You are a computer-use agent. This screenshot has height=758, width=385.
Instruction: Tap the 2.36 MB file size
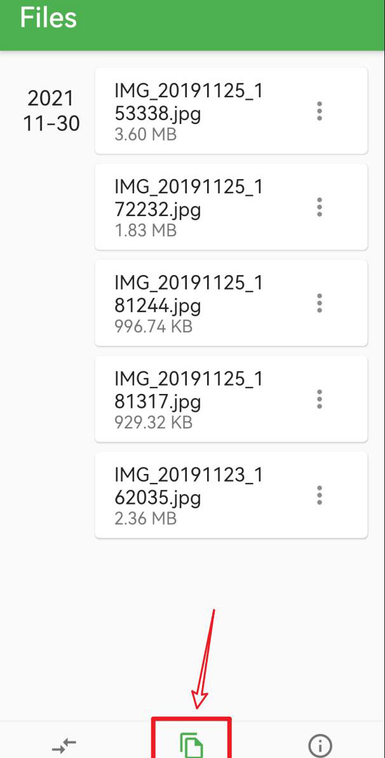coord(145,518)
